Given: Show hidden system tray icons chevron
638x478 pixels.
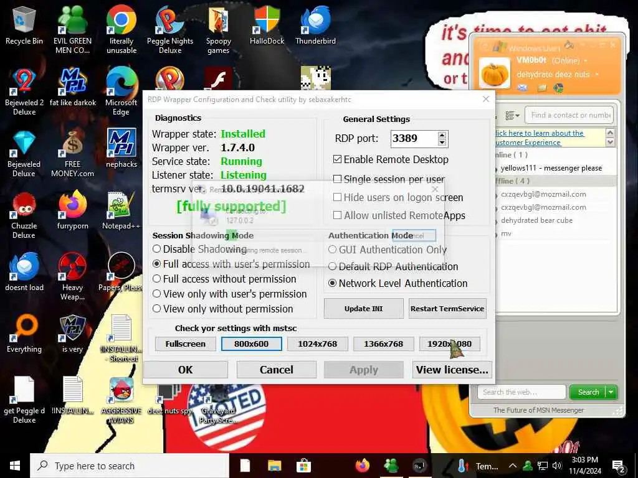Looking at the screenshot, I should point(513,466).
